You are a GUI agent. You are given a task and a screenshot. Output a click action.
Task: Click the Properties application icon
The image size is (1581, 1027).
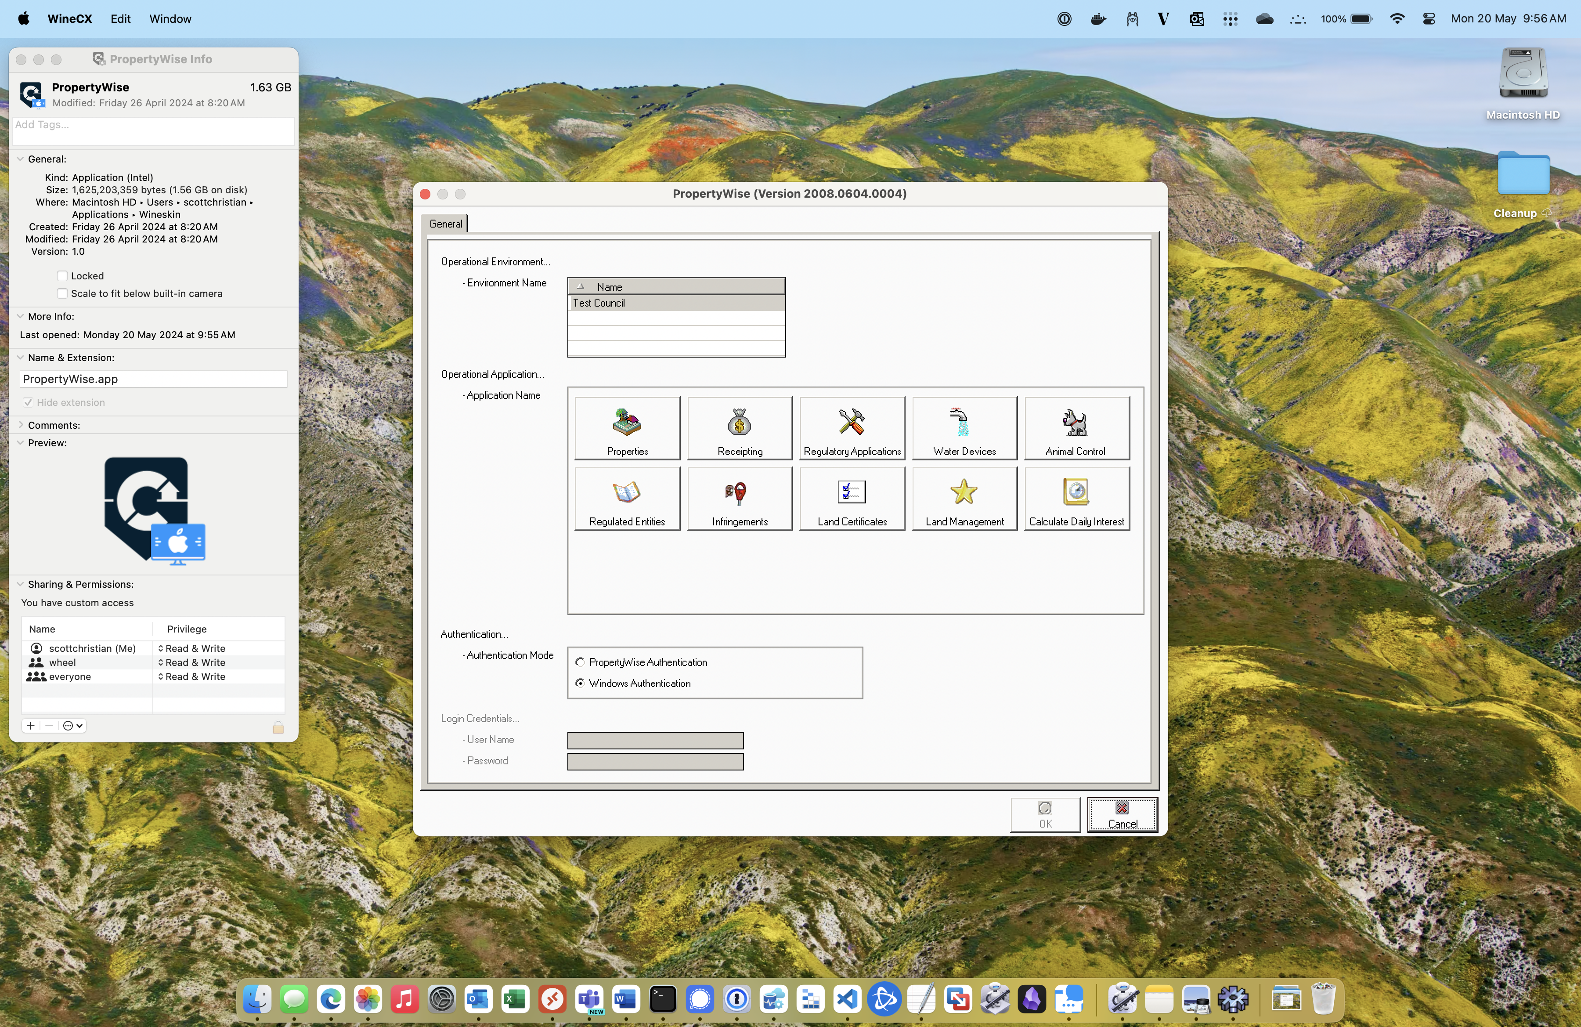(626, 427)
